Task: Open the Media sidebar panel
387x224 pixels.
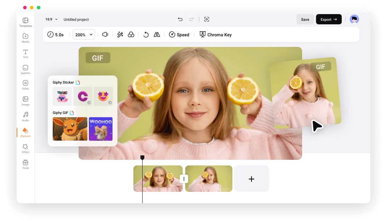Action: pos(25,38)
